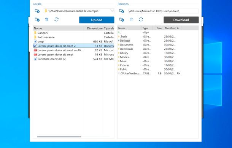Select Lorem ipsum dolor sit amet multi file
The width and height of the screenshot is (232, 148).
click(73, 50)
